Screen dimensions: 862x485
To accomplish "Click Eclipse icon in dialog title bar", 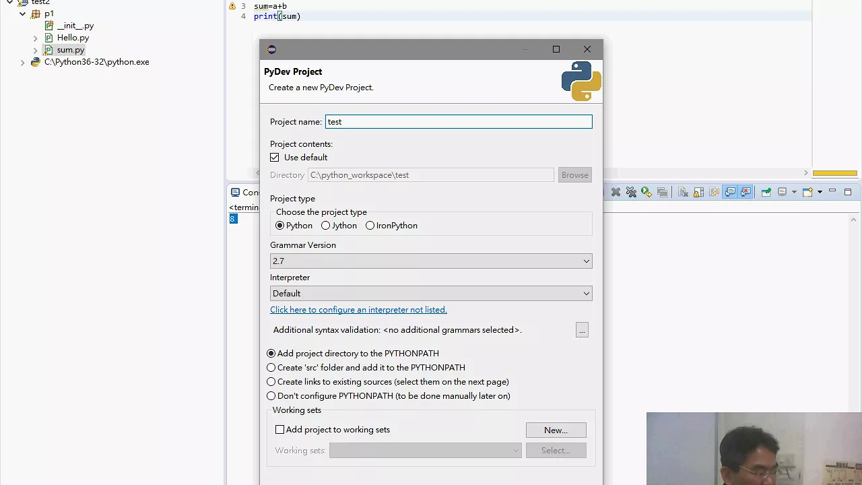I will (x=271, y=49).
